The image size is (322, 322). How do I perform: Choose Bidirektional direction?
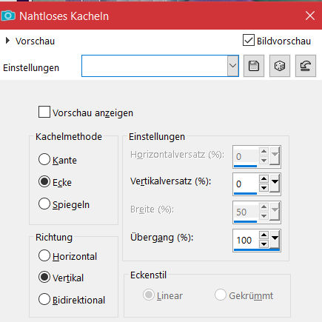(44, 299)
